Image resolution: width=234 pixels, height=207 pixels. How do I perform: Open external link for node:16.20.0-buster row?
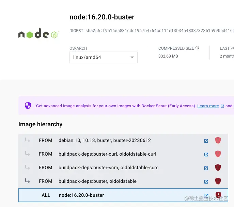coord(206,195)
